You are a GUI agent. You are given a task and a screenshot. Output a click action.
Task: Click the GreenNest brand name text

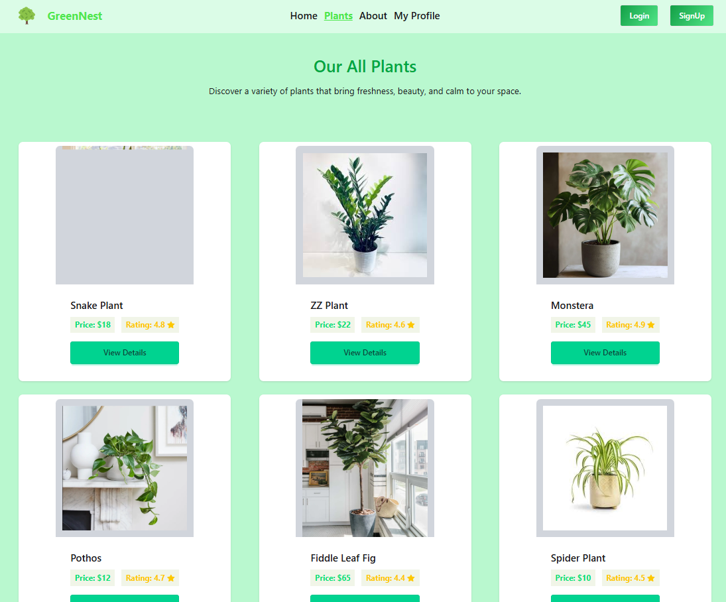74,16
